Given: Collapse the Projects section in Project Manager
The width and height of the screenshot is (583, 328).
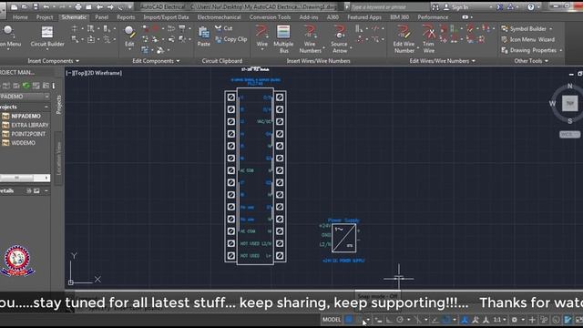Looking at the screenshot, I should click(46, 108).
